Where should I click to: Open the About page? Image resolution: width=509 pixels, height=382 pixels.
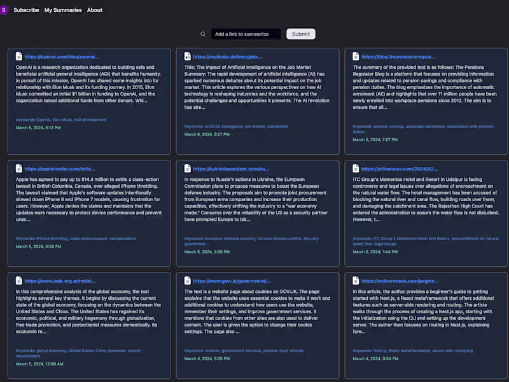coord(94,10)
